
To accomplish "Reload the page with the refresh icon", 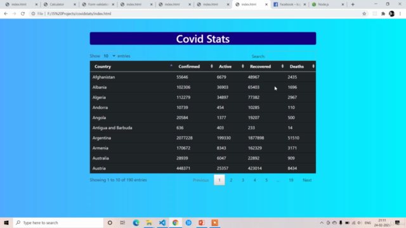I will [x=23, y=14].
